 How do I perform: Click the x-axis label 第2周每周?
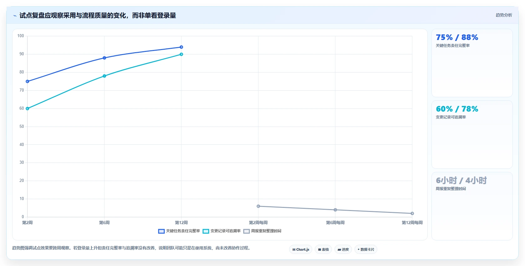258,223
